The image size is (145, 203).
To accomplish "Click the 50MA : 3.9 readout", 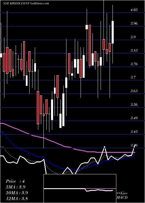I will point(17,193).
